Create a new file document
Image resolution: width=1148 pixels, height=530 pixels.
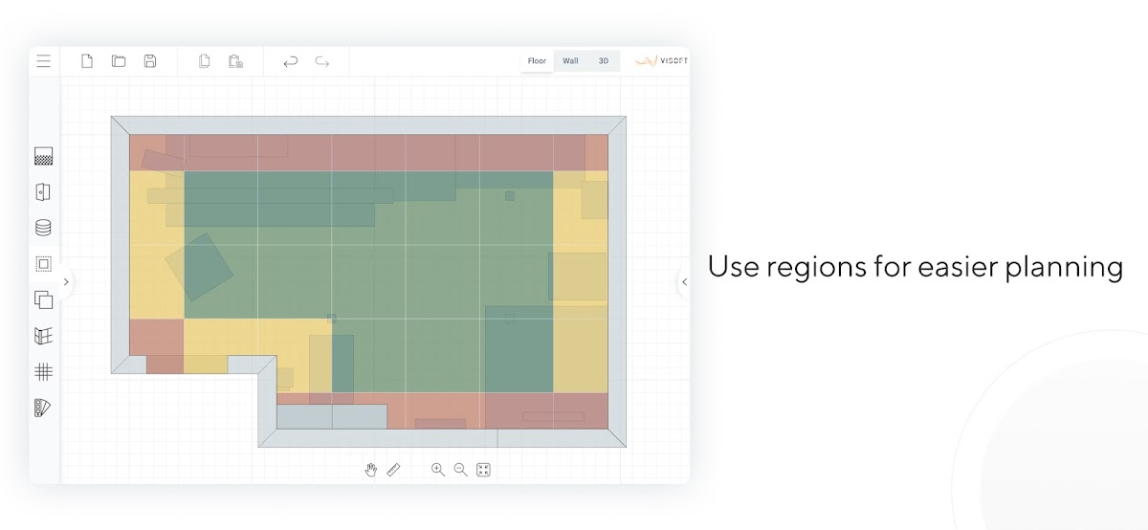[x=87, y=61]
